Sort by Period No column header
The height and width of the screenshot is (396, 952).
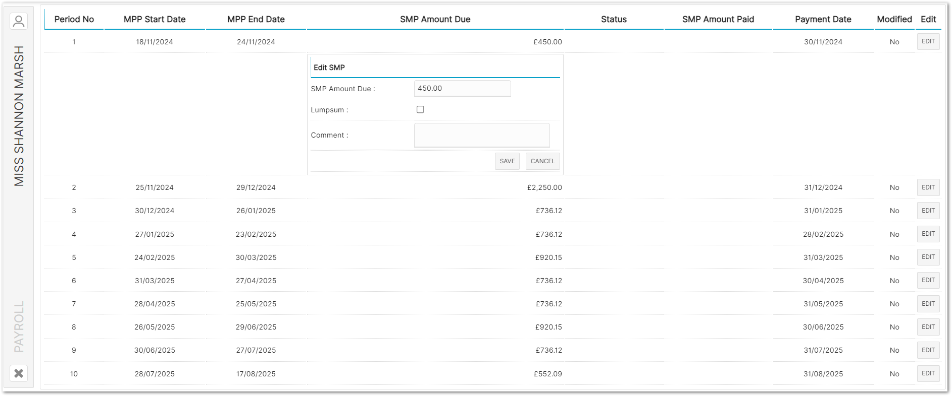pos(74,19)
